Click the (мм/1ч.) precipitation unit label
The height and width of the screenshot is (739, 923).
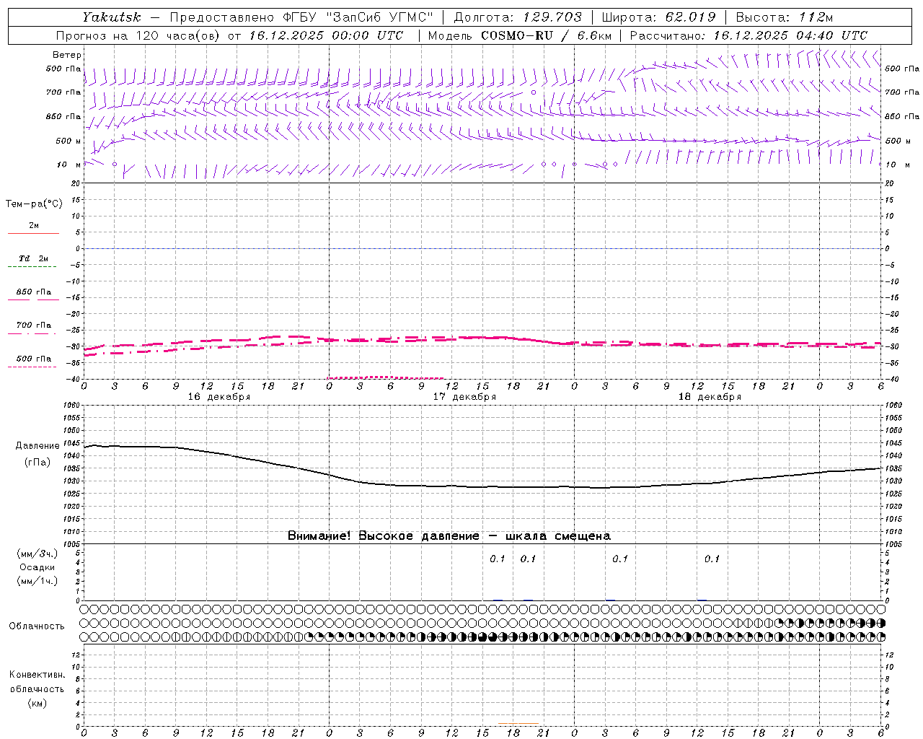click(37, 581)
